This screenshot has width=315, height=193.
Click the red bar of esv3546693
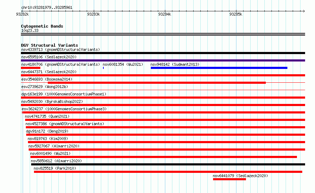point(157,83)
